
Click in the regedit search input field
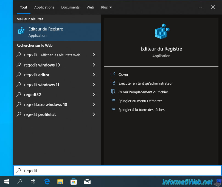(117, 171)
